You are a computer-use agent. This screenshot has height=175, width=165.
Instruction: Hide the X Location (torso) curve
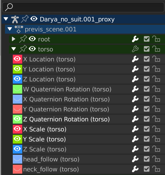pyautogui.click(x=17, y=59)
